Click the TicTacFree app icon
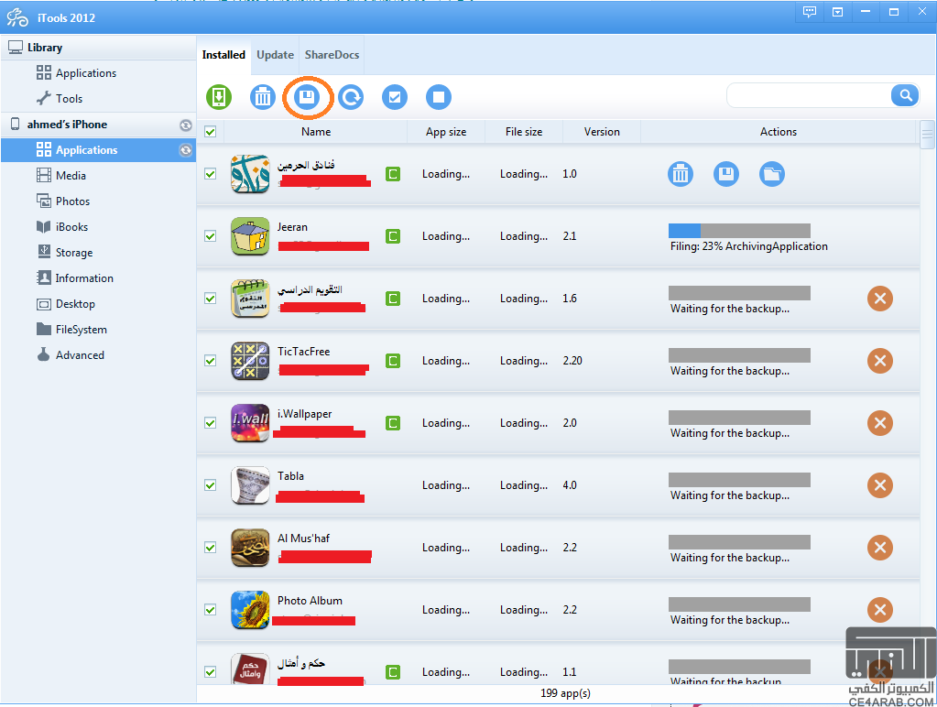Viewport: 937px width, 707px height. point(250,361)
